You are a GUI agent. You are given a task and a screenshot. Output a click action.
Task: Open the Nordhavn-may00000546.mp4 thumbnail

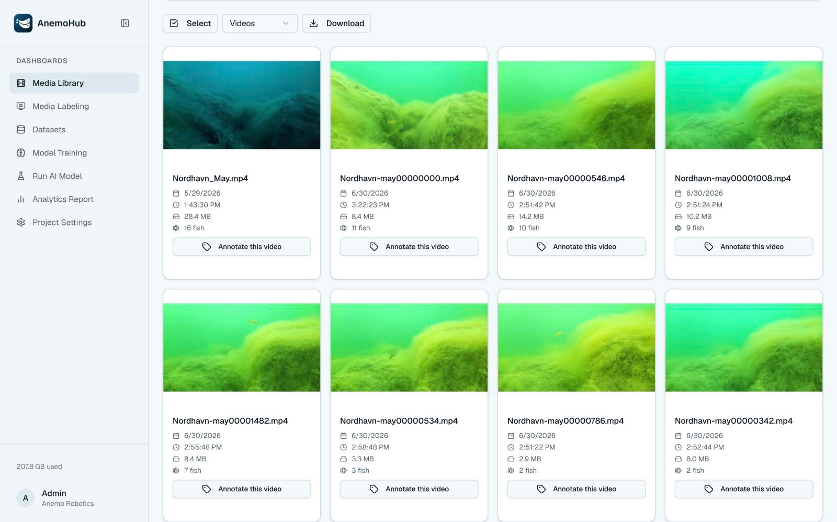point(576,105)
